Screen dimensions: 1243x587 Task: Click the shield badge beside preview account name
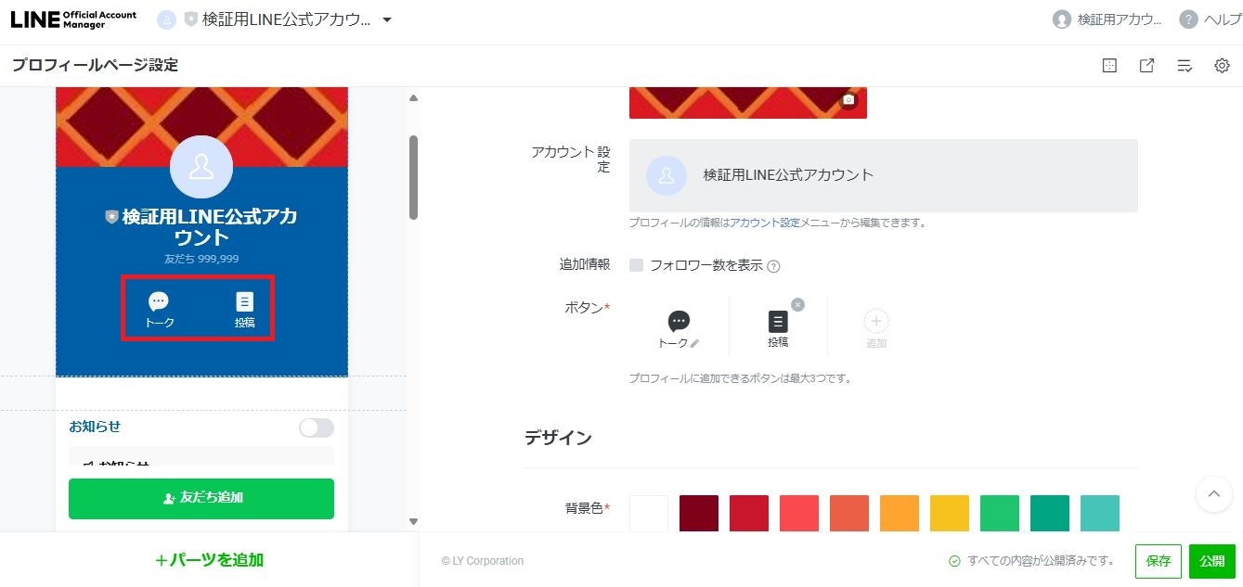tap(112, 216)
